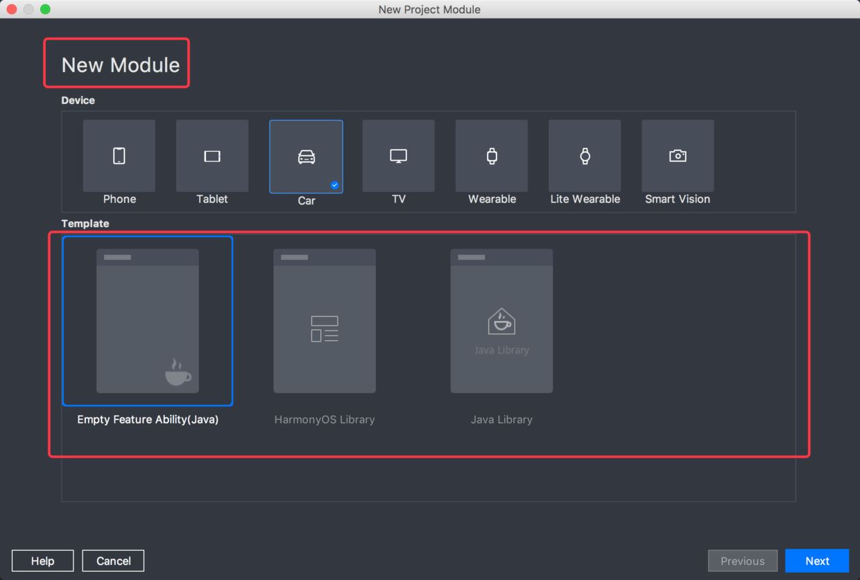Select the Car device icon
The image size is (860, 580).
tap(306, 157)
